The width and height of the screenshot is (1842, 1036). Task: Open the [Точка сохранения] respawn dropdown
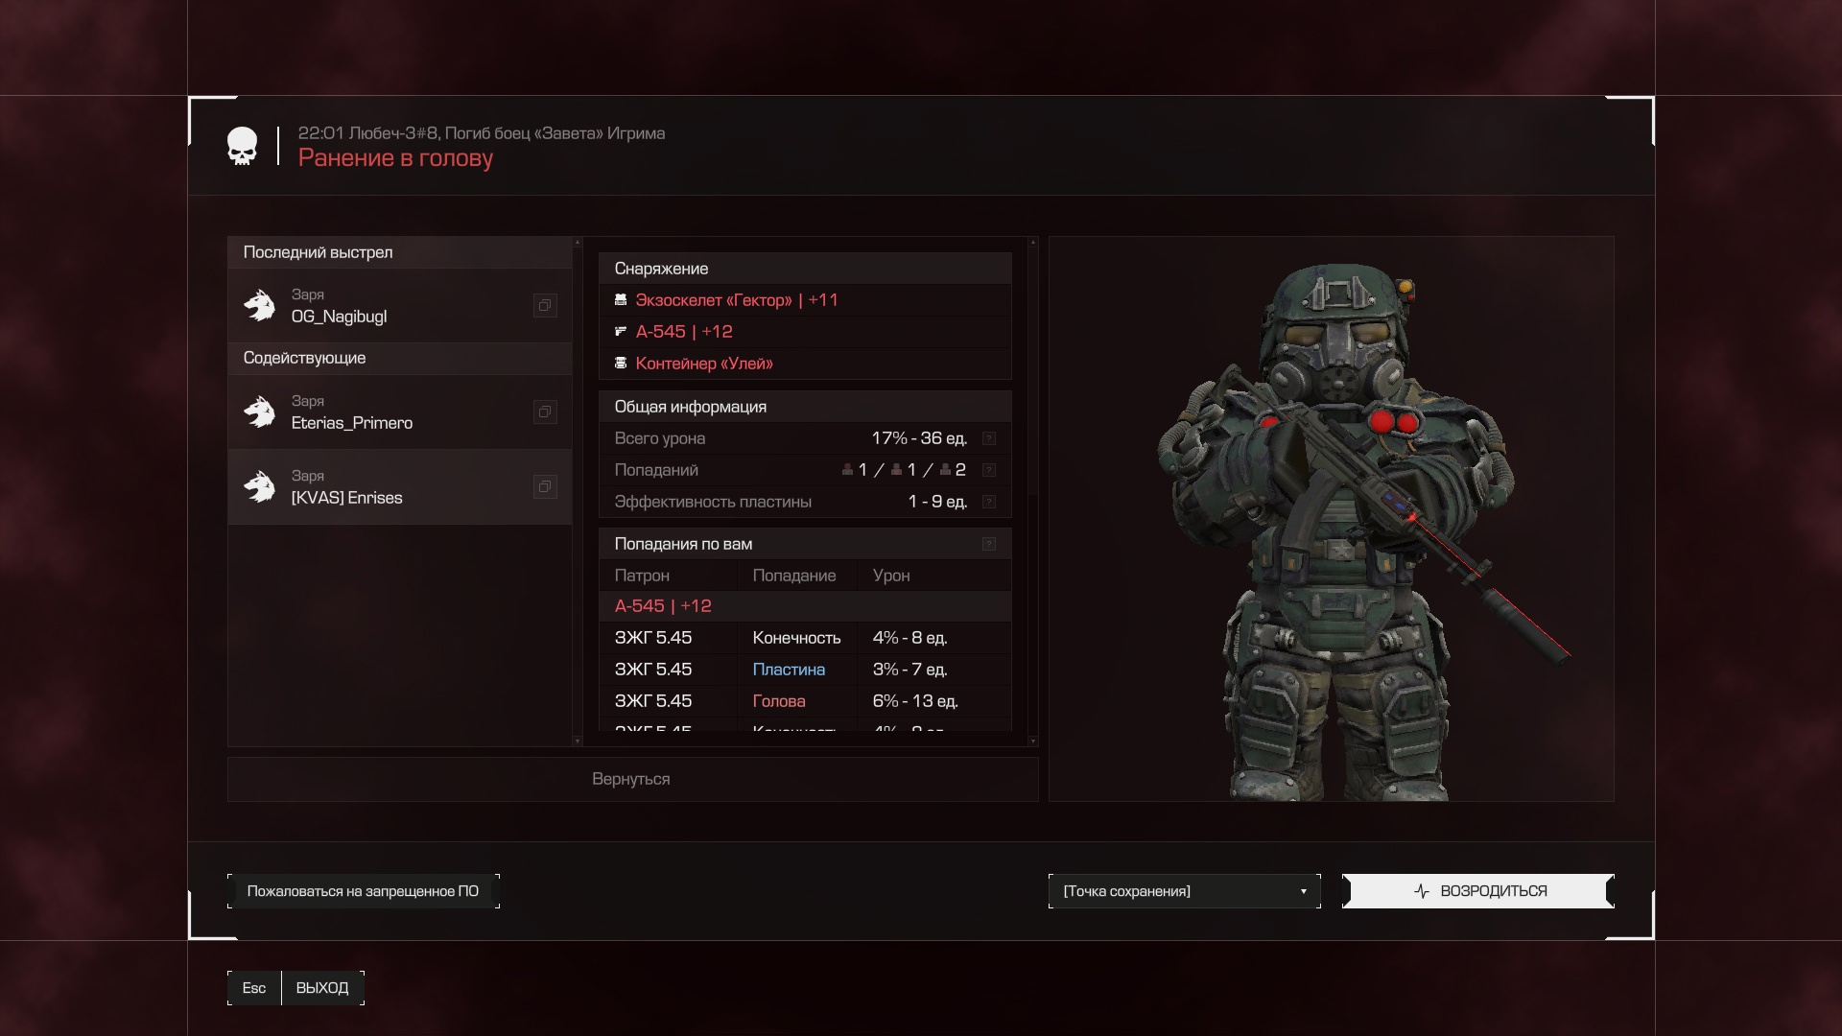(x=1185, y=891)
